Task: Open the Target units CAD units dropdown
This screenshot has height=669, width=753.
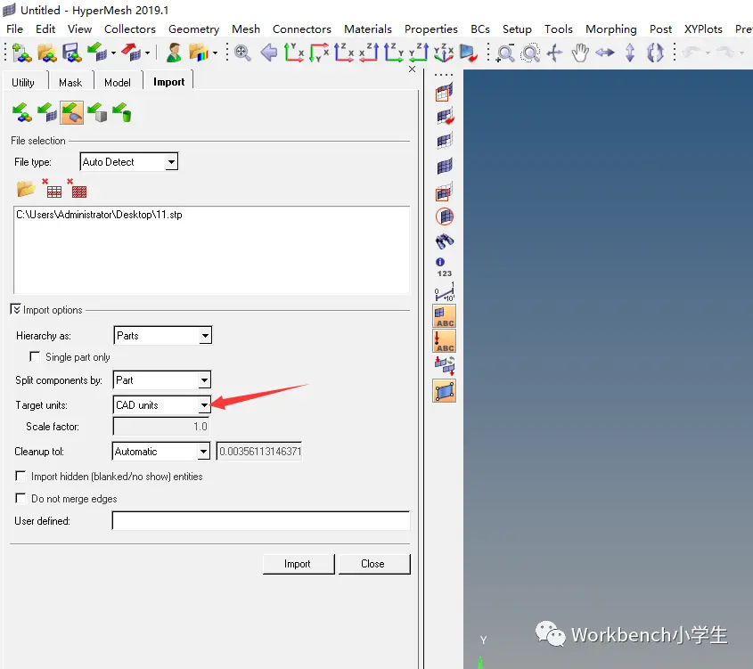Action: pos(204,405)
